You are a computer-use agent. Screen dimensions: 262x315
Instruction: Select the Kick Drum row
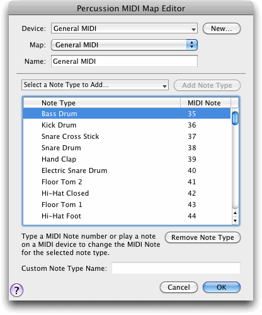(127, 125)
